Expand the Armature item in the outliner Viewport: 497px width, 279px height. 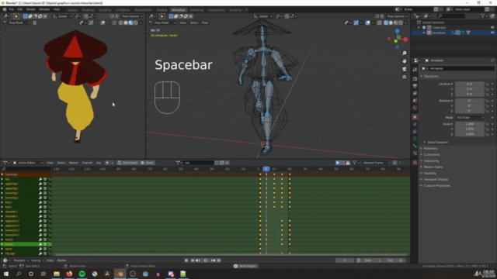pyautogui.click(x=424, y=33)
